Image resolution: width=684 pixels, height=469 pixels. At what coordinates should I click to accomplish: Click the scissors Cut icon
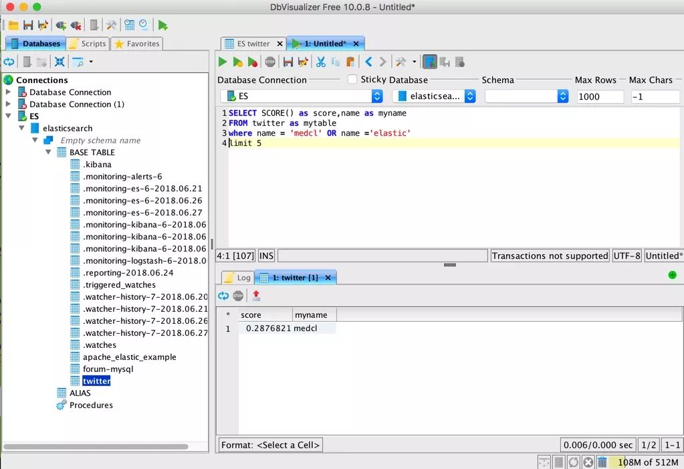pos(321,62)
